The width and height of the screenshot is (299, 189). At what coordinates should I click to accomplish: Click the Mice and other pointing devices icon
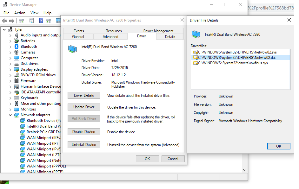[17, 104]
